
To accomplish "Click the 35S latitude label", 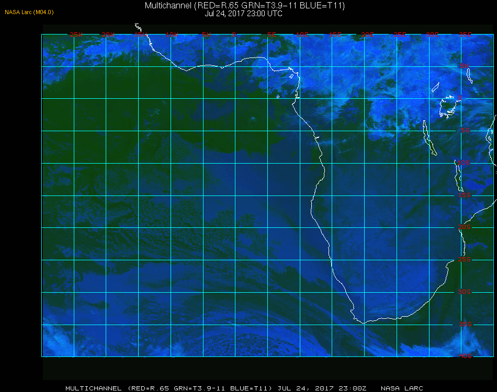I will [x=465, y=324].
